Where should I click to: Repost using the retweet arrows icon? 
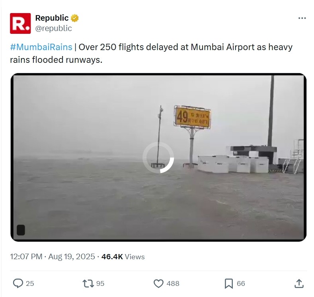pos(88,283)
